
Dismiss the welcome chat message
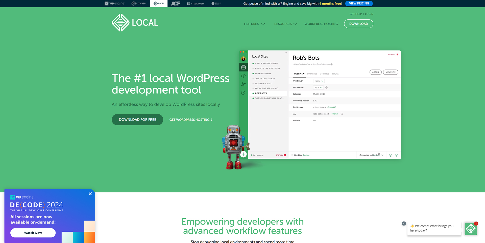coord(404,223)
